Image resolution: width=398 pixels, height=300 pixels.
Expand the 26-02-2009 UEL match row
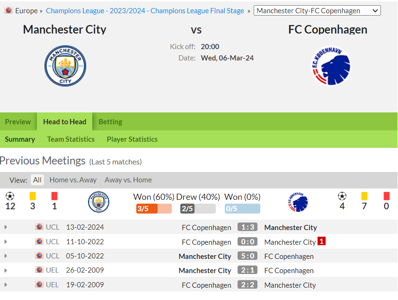(x=6, y=270)
